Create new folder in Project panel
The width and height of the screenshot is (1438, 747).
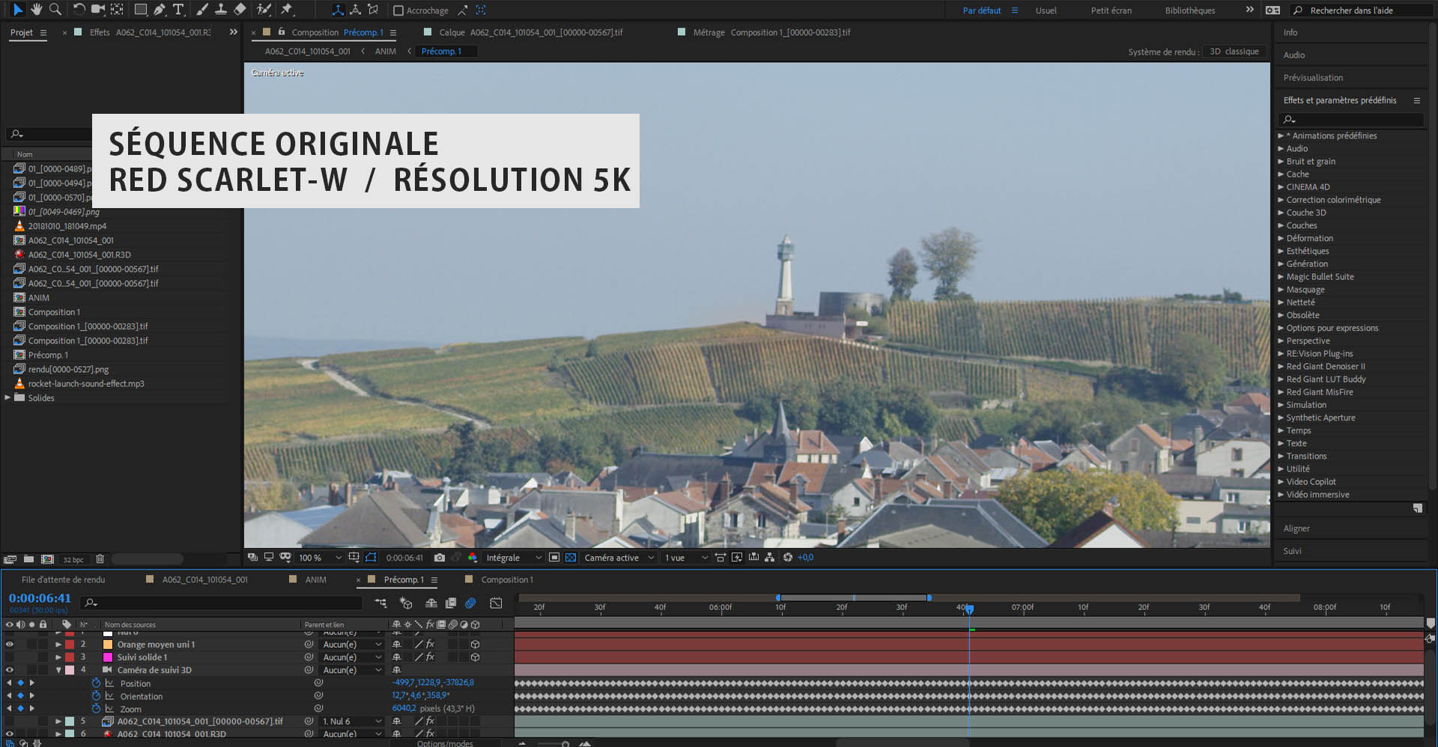pyautogui.click(x=28, y=559)
